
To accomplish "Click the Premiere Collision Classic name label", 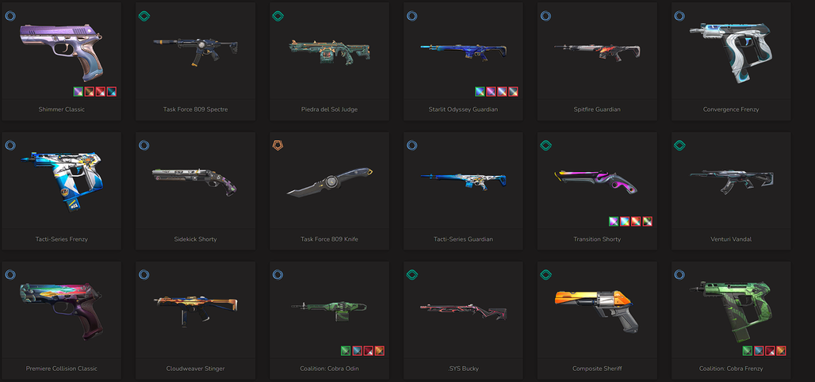I will pyautogui.click(x=61, y=369).
